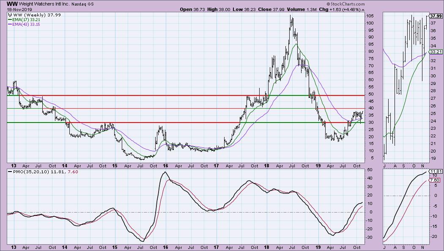444x251 pixels.
Task: Click the EMA(43) 33.15 legend entry
Action: 25,25
